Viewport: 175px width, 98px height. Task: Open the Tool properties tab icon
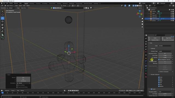click(146, 38)
